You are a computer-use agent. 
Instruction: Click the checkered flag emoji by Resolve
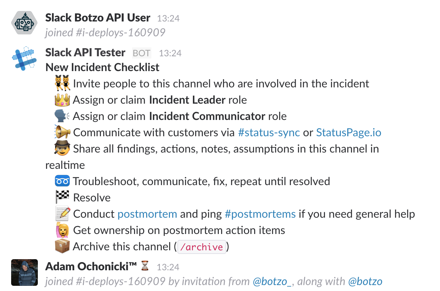[62, 197]
